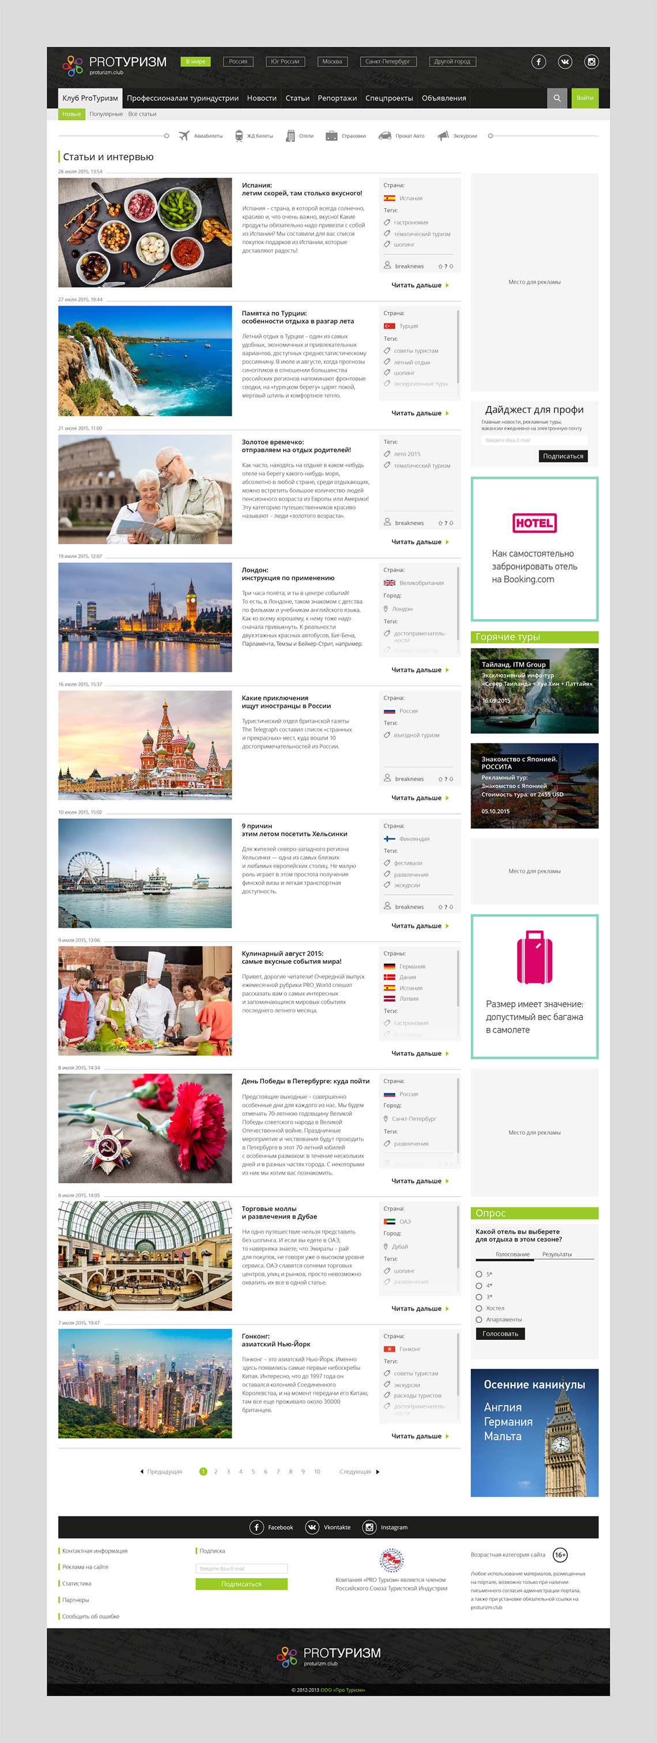Click the train ЖД билеты icon
Viewport: 657px width, 1743px height.
(239, 136)
